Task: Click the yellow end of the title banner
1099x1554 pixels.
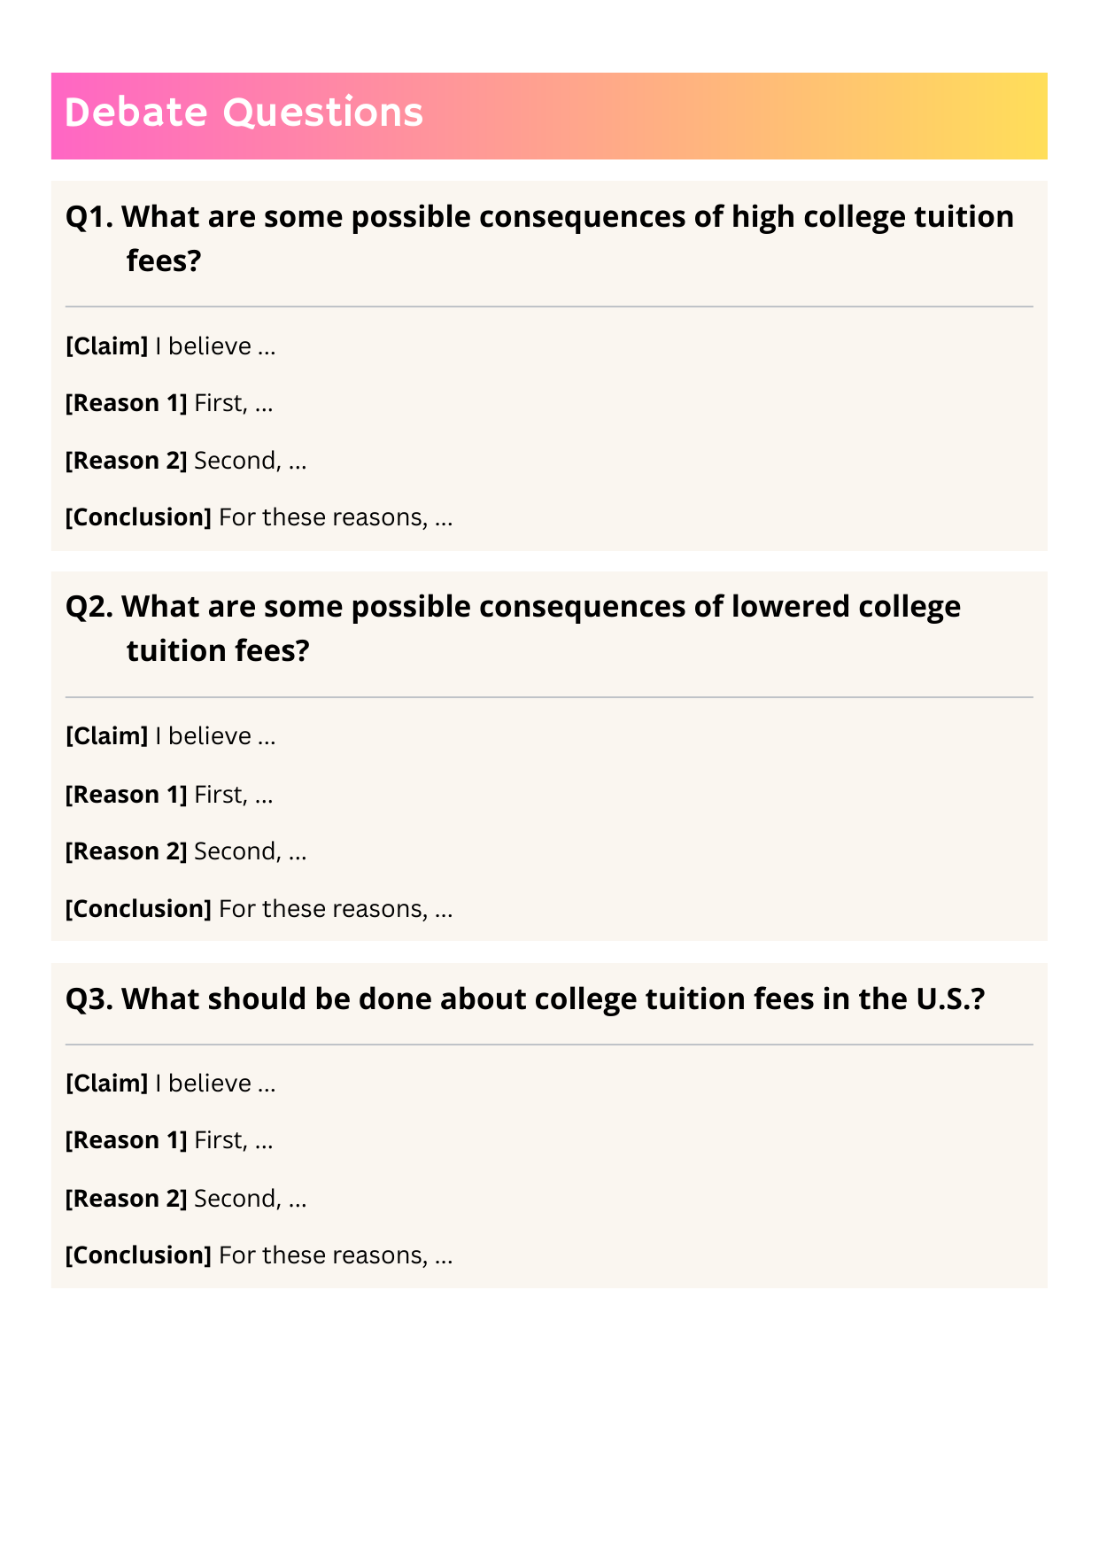Action: click(x=1018, y=116)
